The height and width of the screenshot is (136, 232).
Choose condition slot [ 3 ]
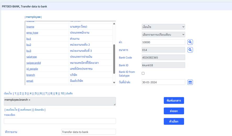[26, 93]
